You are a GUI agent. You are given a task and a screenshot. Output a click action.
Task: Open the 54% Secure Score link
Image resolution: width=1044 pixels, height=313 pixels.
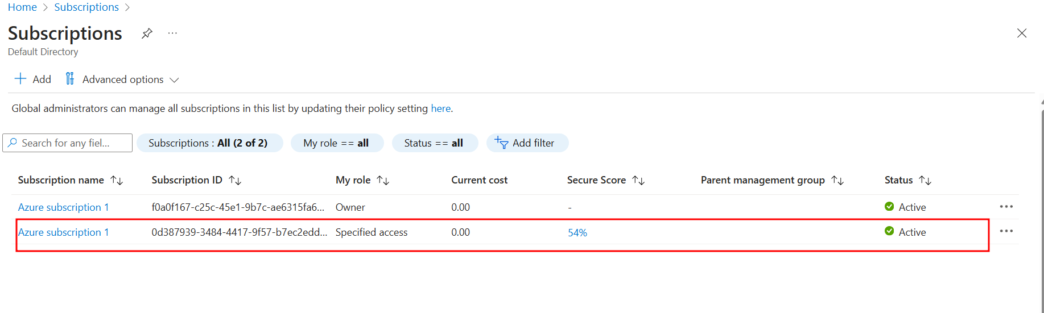(577, 233)
